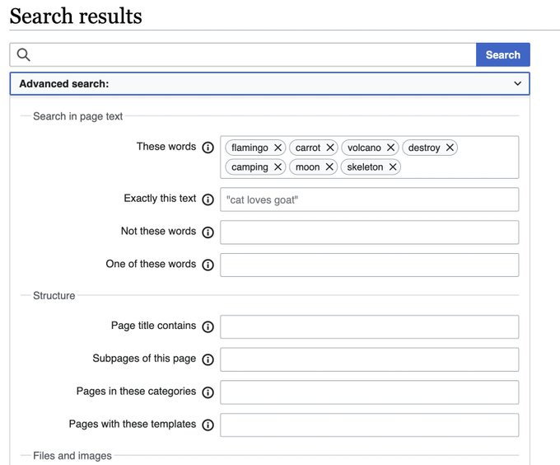Open info icon for Page title contains

point(208,326)
